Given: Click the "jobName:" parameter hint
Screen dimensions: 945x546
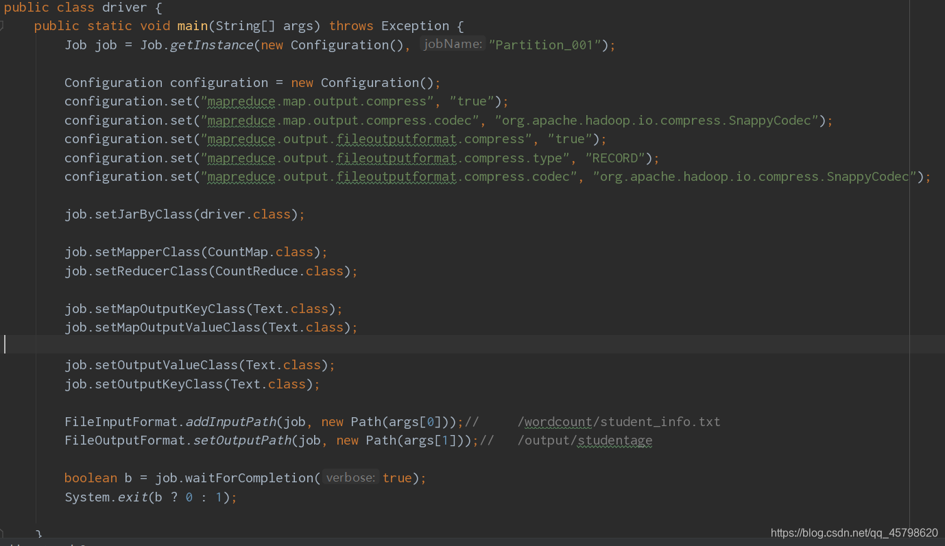Looking at the screenshot, I should click(453, 45).
